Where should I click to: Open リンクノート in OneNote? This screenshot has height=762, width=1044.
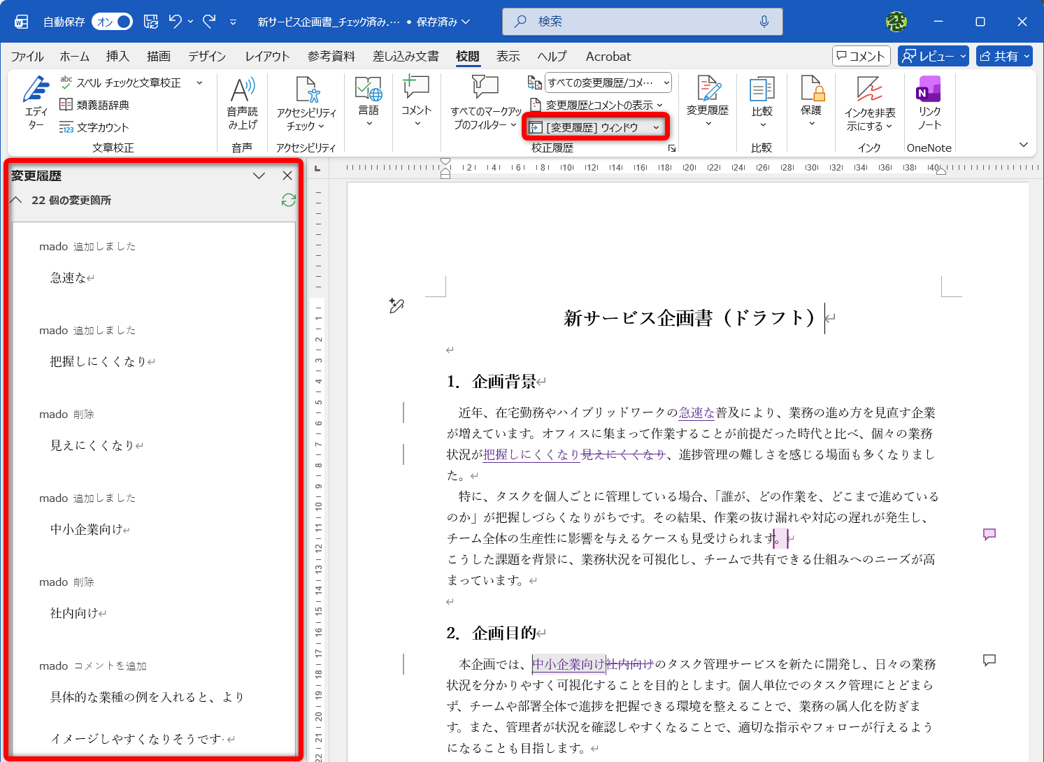tap(928, 103)
